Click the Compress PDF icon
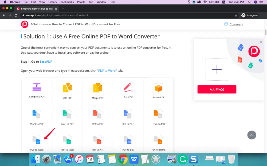This screenshot has width=267, height=166. point(37,87)
